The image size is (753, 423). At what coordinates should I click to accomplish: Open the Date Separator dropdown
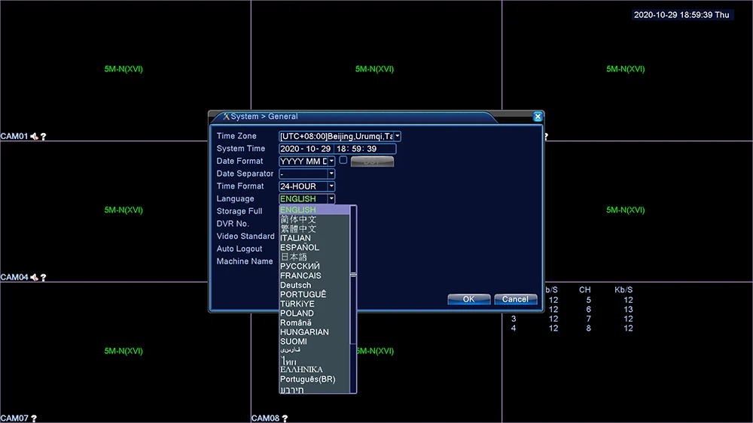[x=331, y=174]
